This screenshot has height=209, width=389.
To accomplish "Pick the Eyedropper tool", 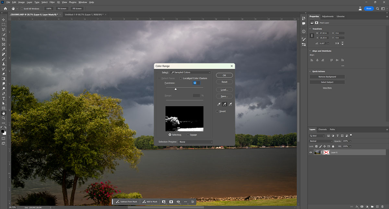I will [x=4, y=49].
